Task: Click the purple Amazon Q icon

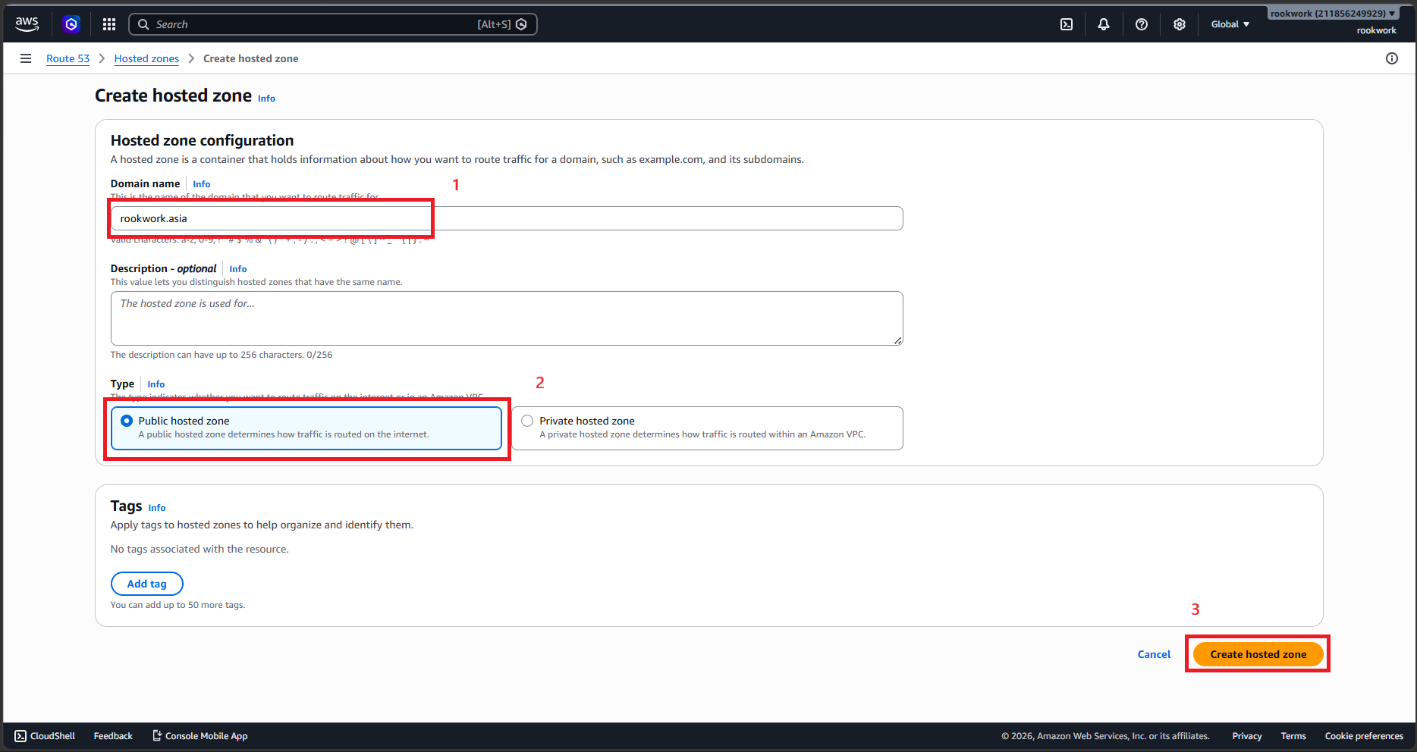Action: [71, 24]
